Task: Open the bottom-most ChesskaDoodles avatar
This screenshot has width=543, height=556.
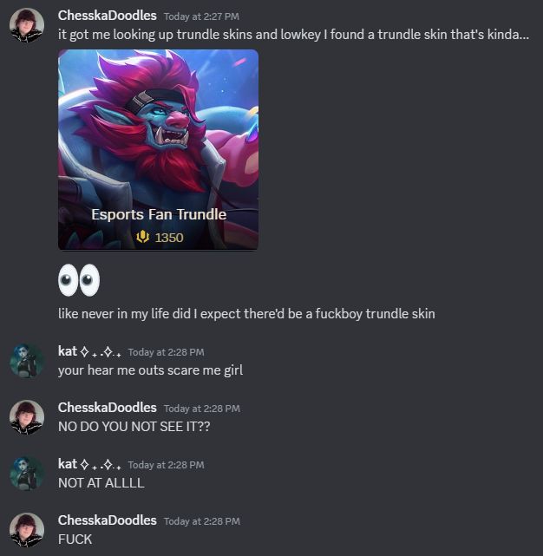Action: coord(27,530)
